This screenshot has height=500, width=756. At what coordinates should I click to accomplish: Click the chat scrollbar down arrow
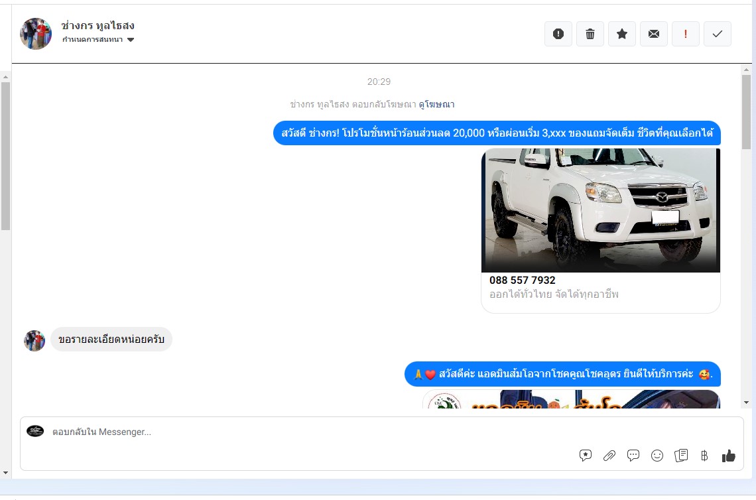point(747,402)
